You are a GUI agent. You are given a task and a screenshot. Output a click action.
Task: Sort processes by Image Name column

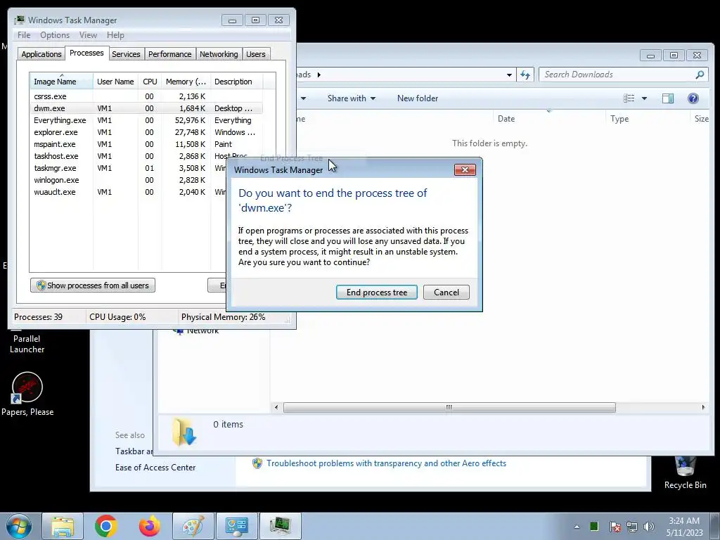pos(61,82)
